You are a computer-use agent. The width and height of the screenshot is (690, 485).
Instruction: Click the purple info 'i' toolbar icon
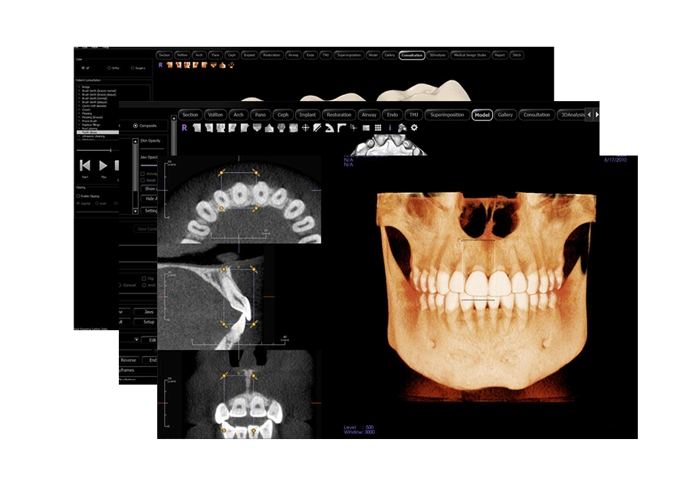(389, 128)
